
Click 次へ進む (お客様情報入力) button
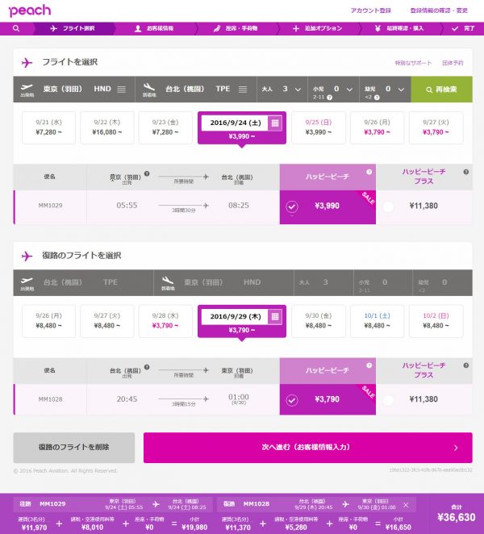308,448
